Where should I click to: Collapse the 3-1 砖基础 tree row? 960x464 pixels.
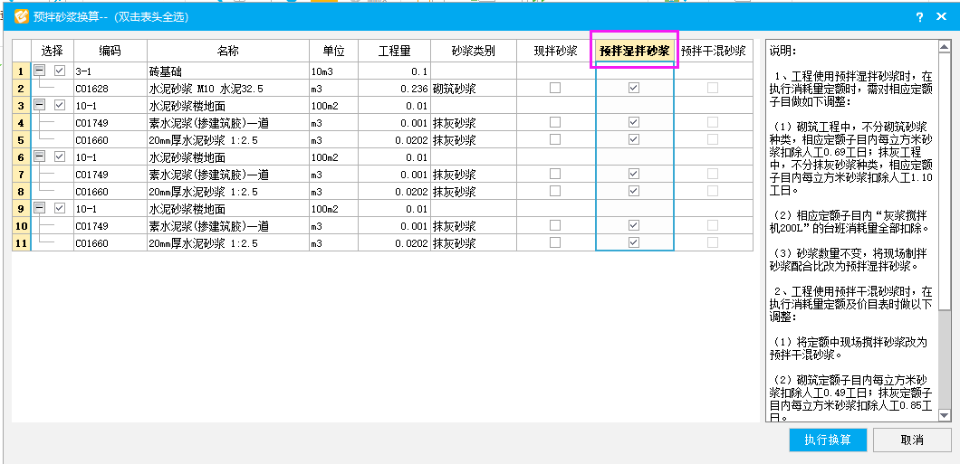pos(39,71)
